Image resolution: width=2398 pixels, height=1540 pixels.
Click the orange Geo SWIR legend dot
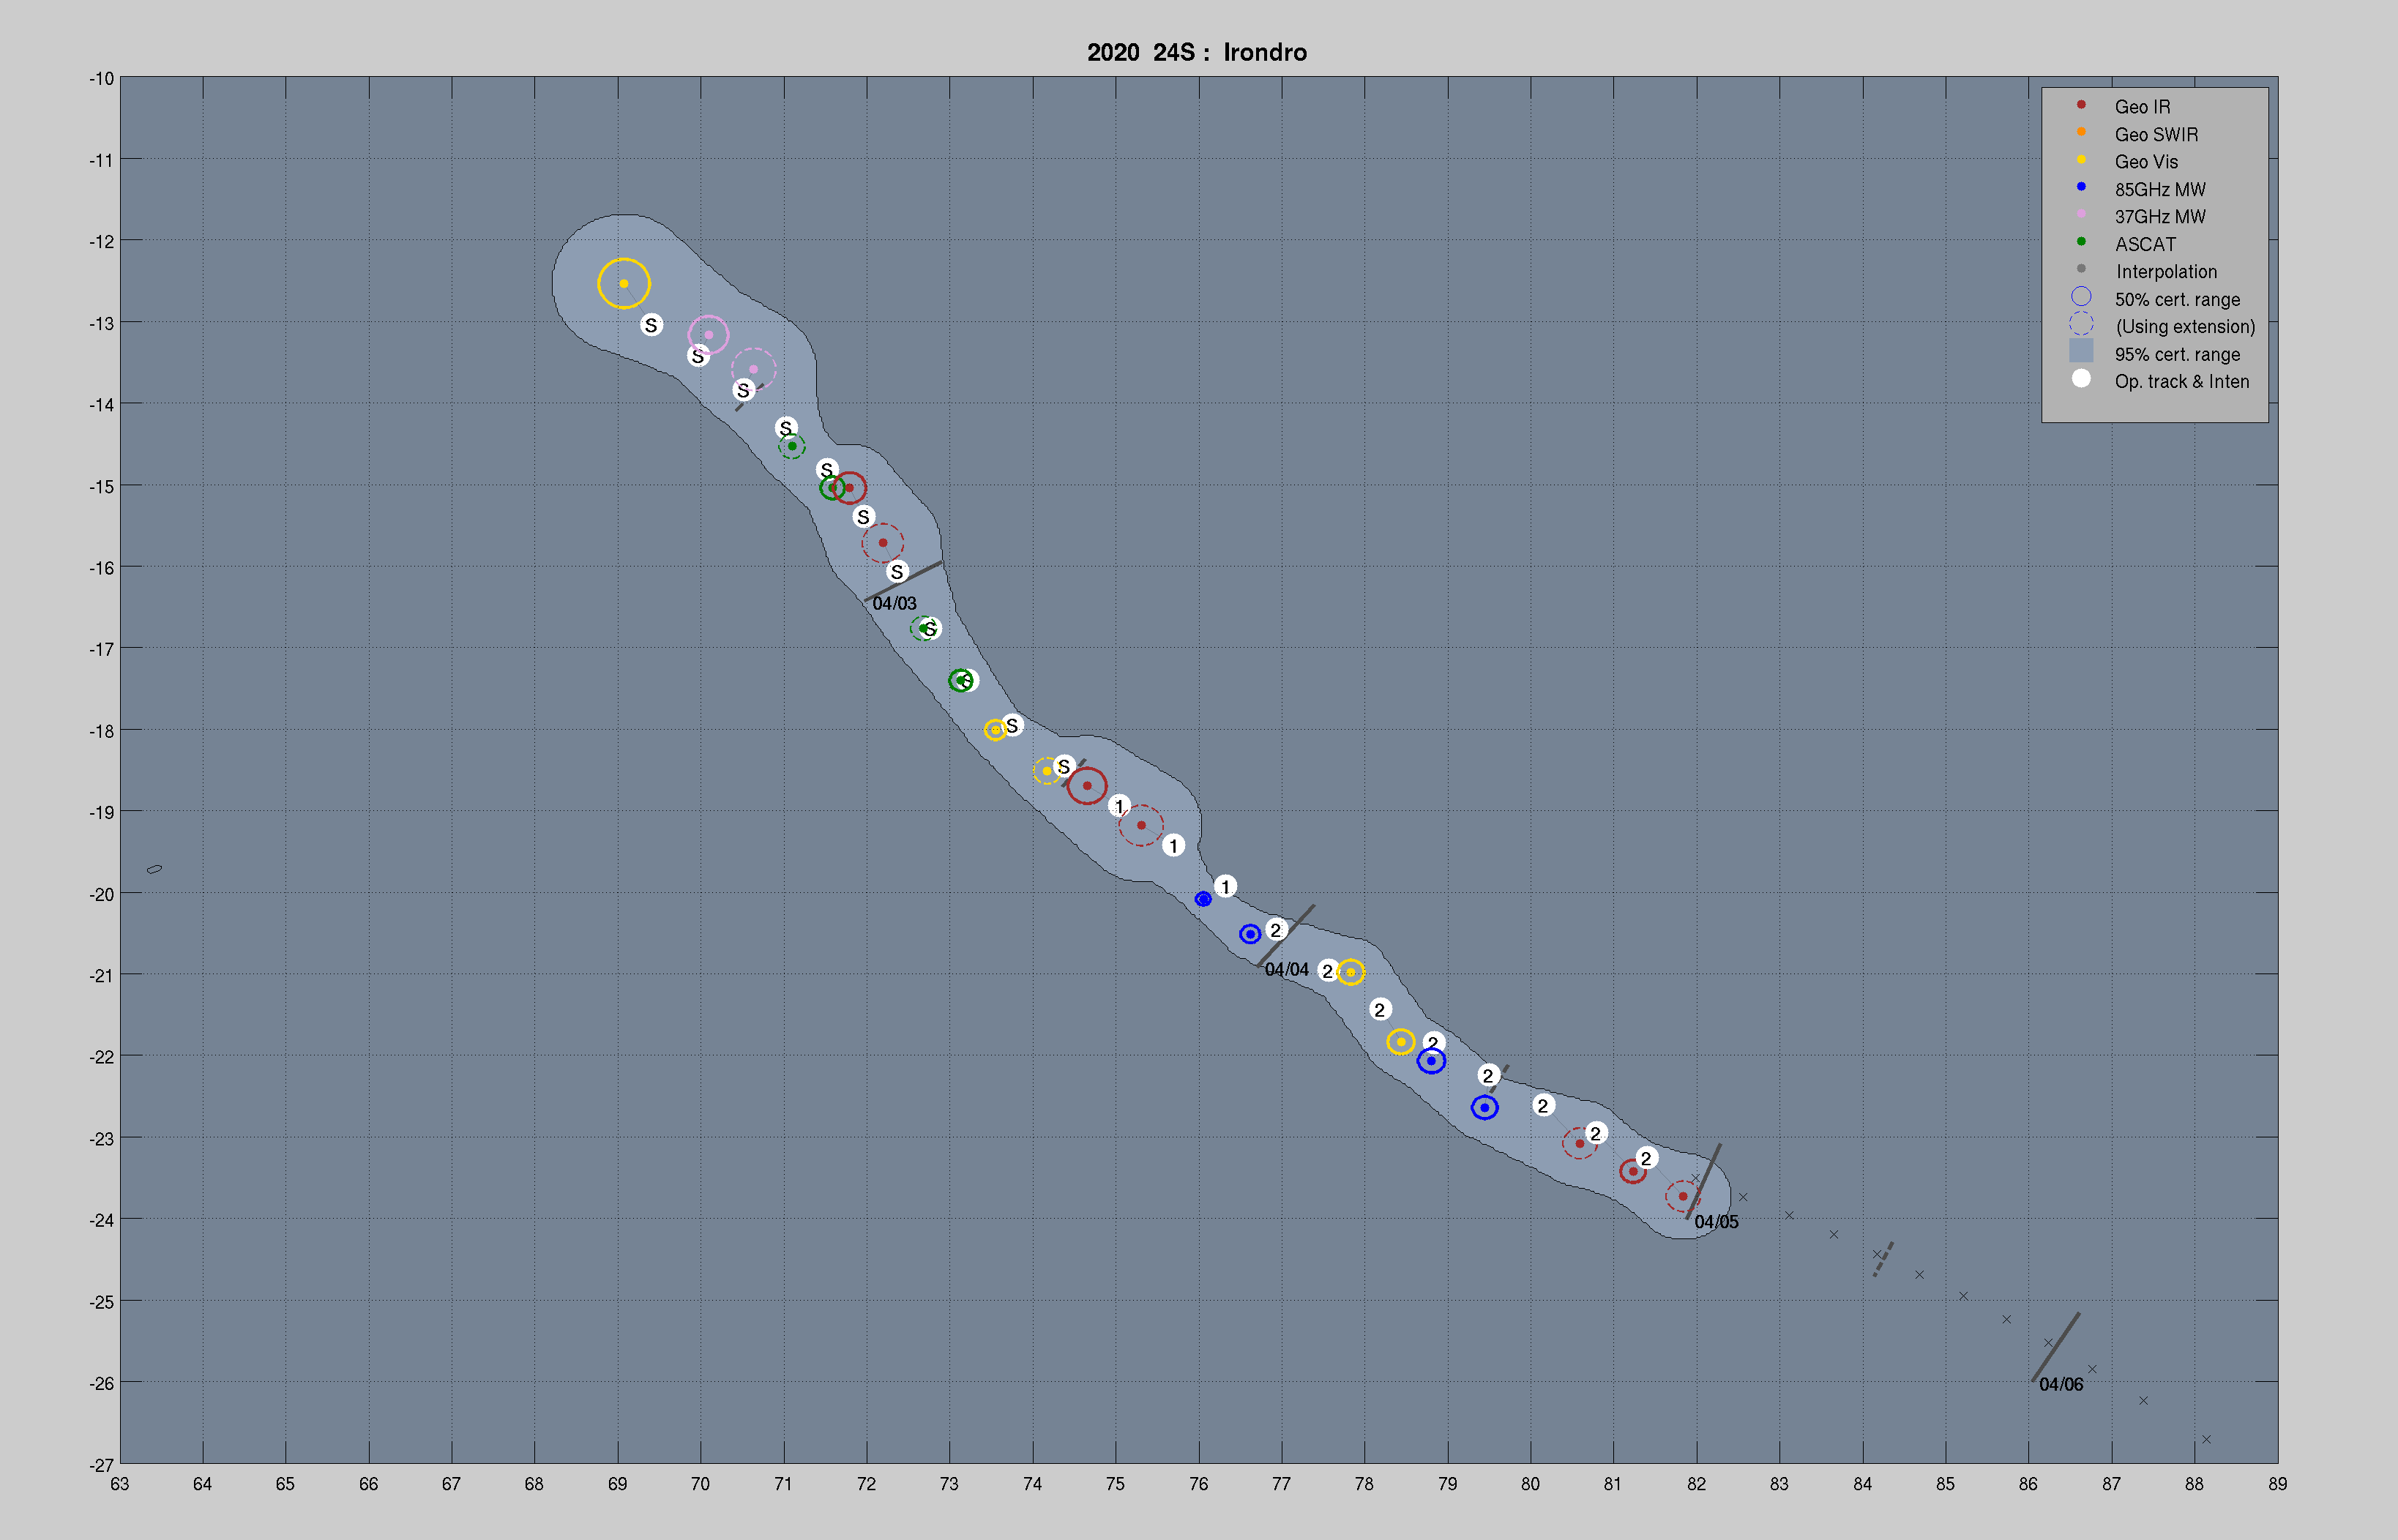(x=2080, y=132)
